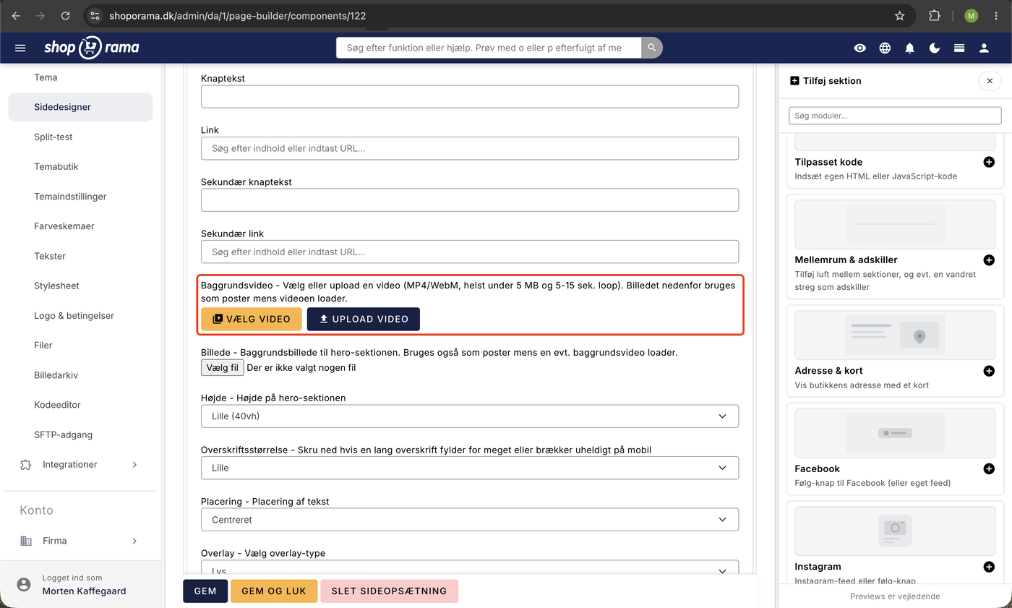Open the Placering dropdown showing Centreret
This screenshot has width=1012, height=608.
[x=470, y=520]
